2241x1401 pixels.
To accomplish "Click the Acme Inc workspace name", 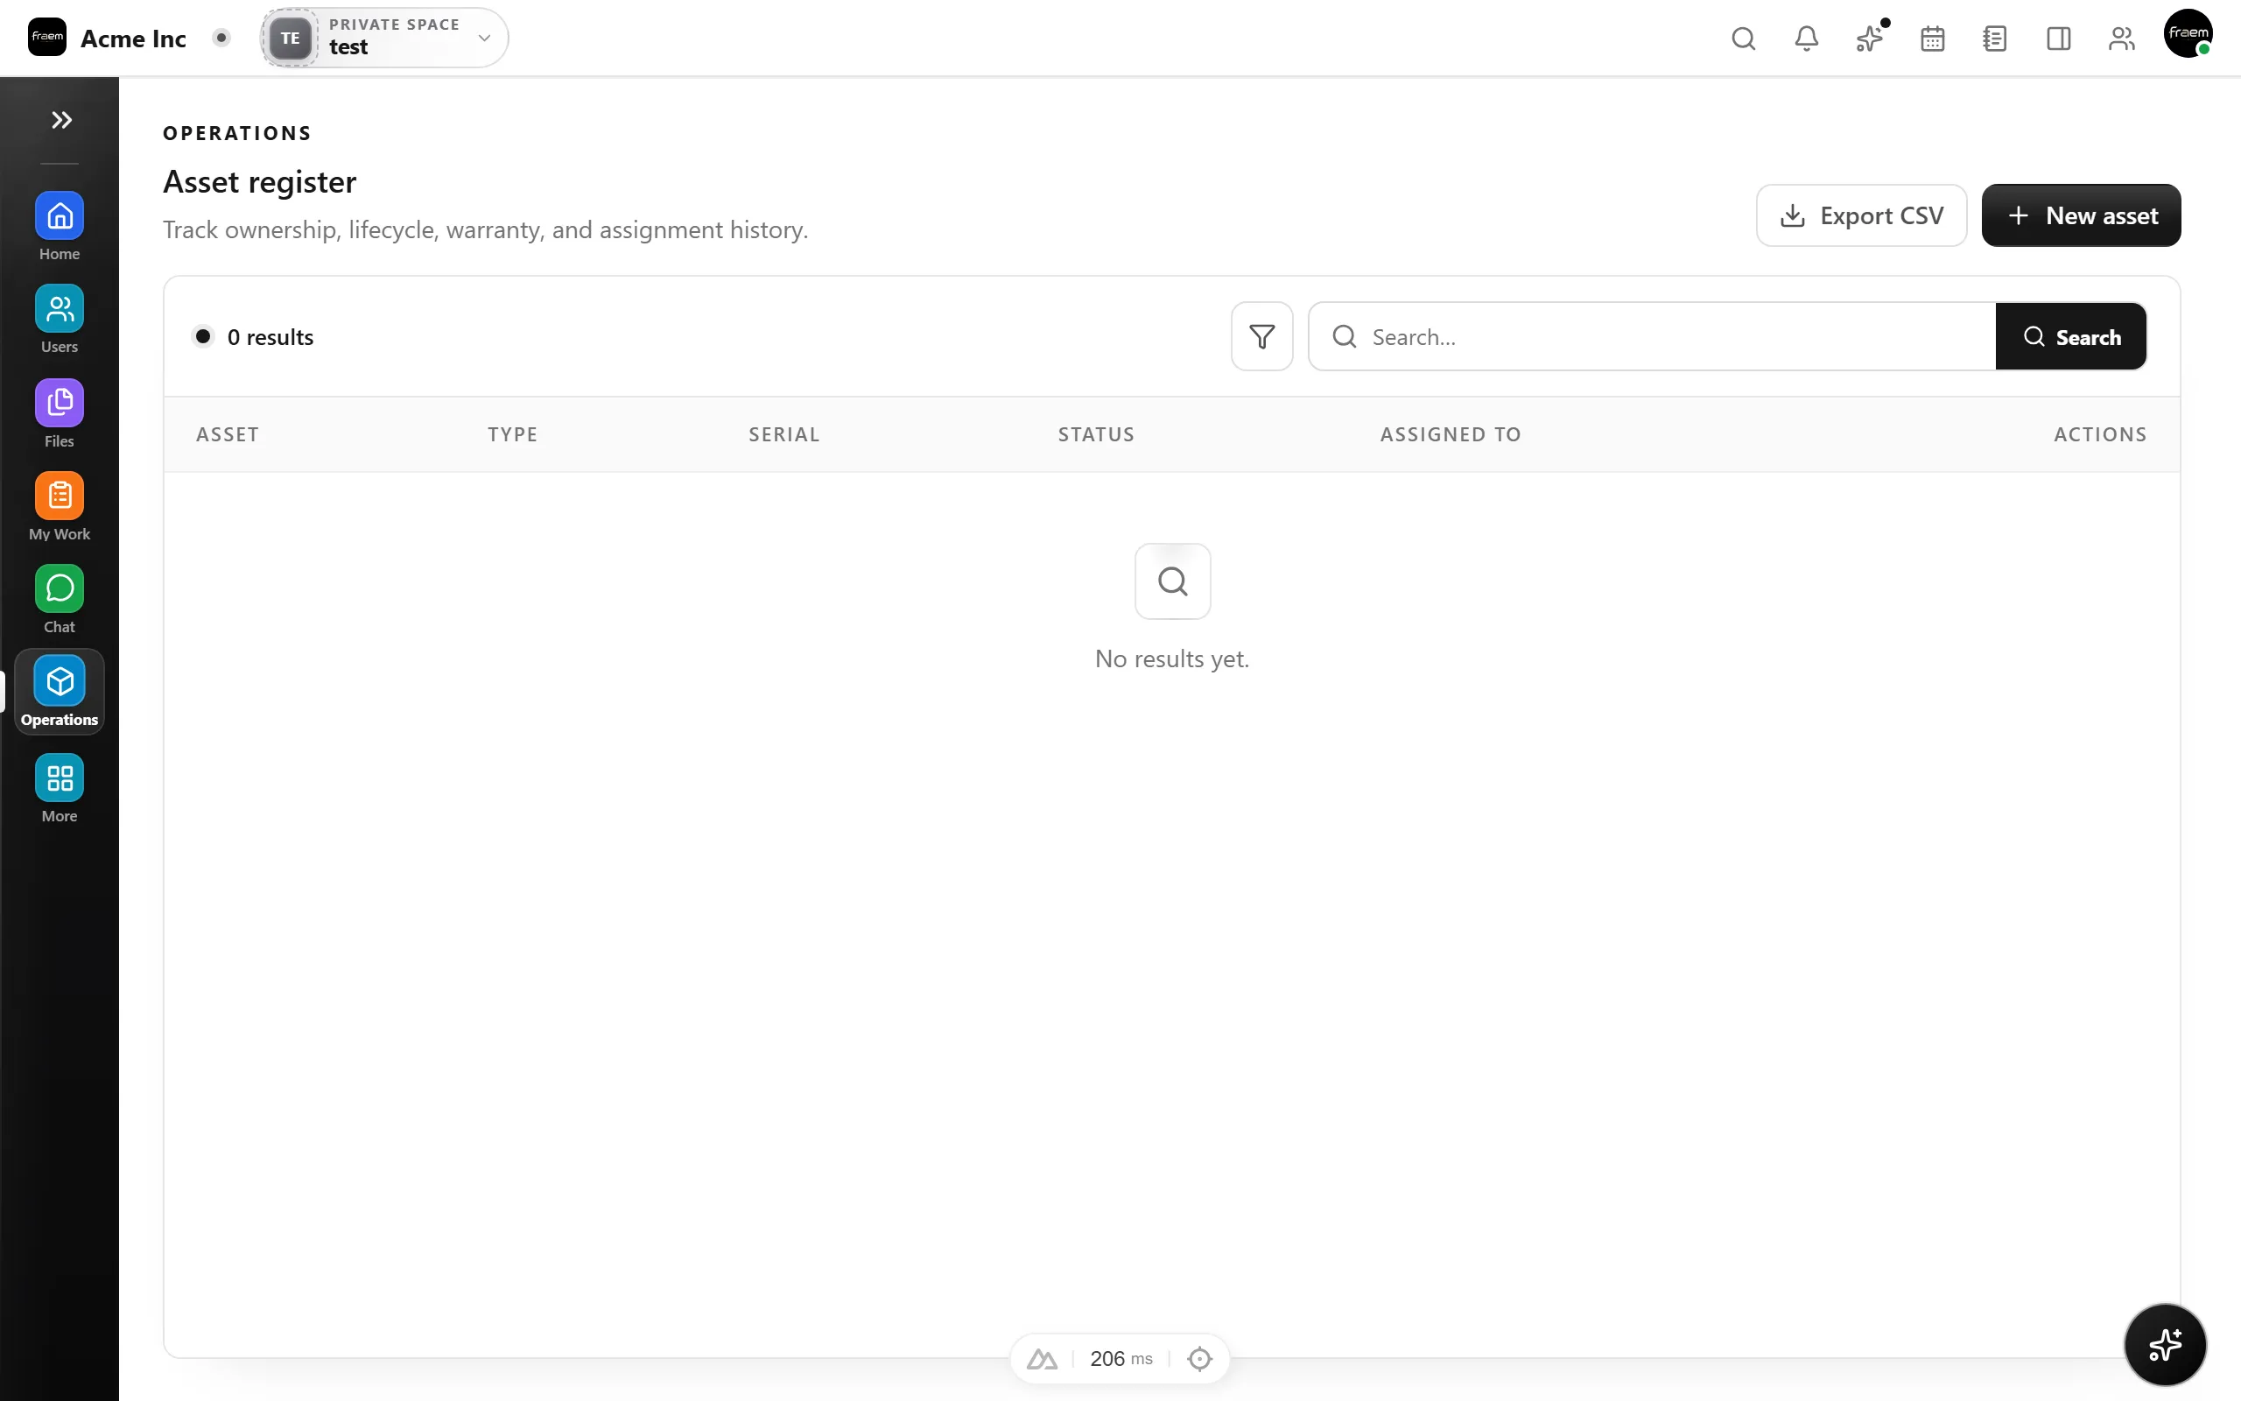I will [133, 38].
